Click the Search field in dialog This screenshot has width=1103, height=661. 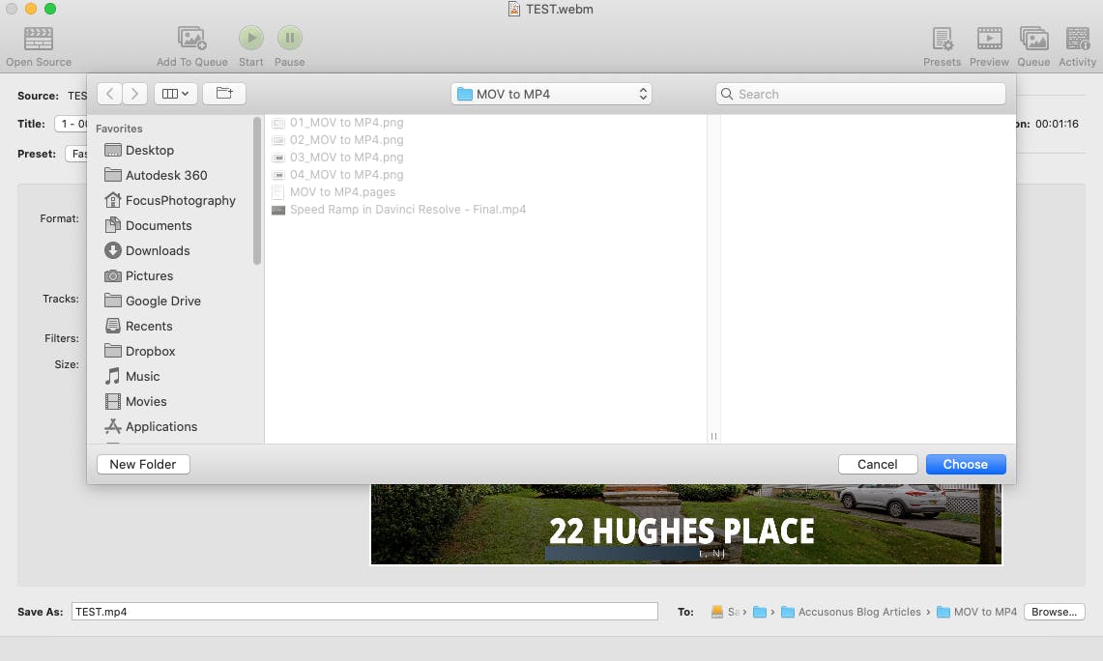tap(860, 95)
